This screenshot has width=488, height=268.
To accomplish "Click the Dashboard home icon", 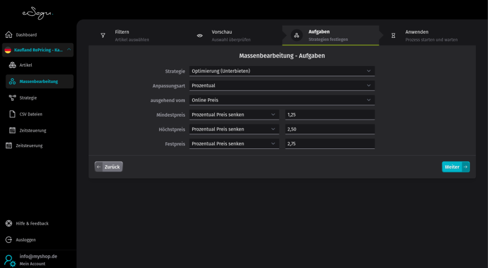I will [x=9, y=35].
